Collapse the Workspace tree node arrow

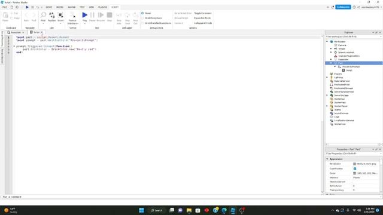click(x=327, y=42)
